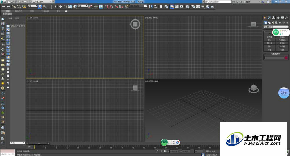Image resolution: width=290 pixels, height=156 pixels.
Task: Open the quick access toolbar customize arrow
Action: pos(53,2)
